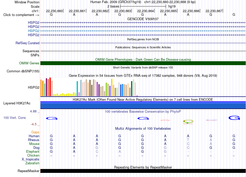The height and width of the screenshot is (177, 246).
Task: Click the black RepeatMasker bar
Action: click(143, 171)
